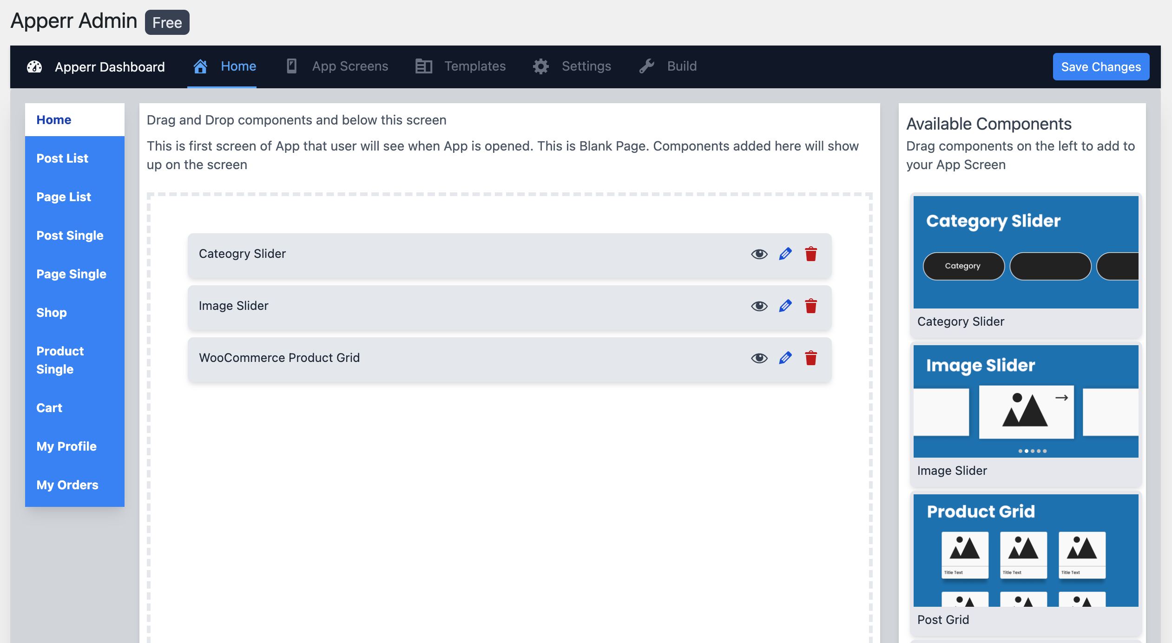Select the Product Grid component thumbnail
The image size is (1172, 643).
coord(1026,551)
